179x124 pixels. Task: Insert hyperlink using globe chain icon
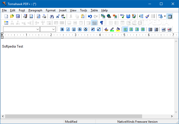point(109,16)
